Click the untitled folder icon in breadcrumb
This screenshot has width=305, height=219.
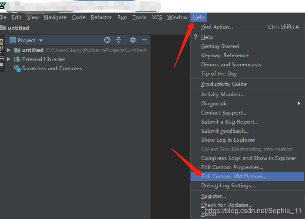(3, 28)
